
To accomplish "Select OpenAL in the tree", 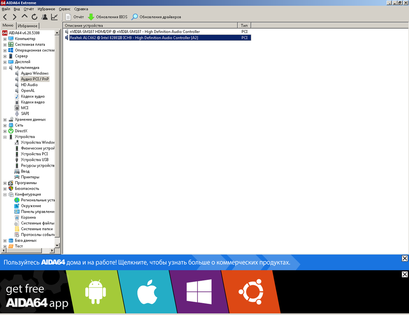I will (28, 91).
